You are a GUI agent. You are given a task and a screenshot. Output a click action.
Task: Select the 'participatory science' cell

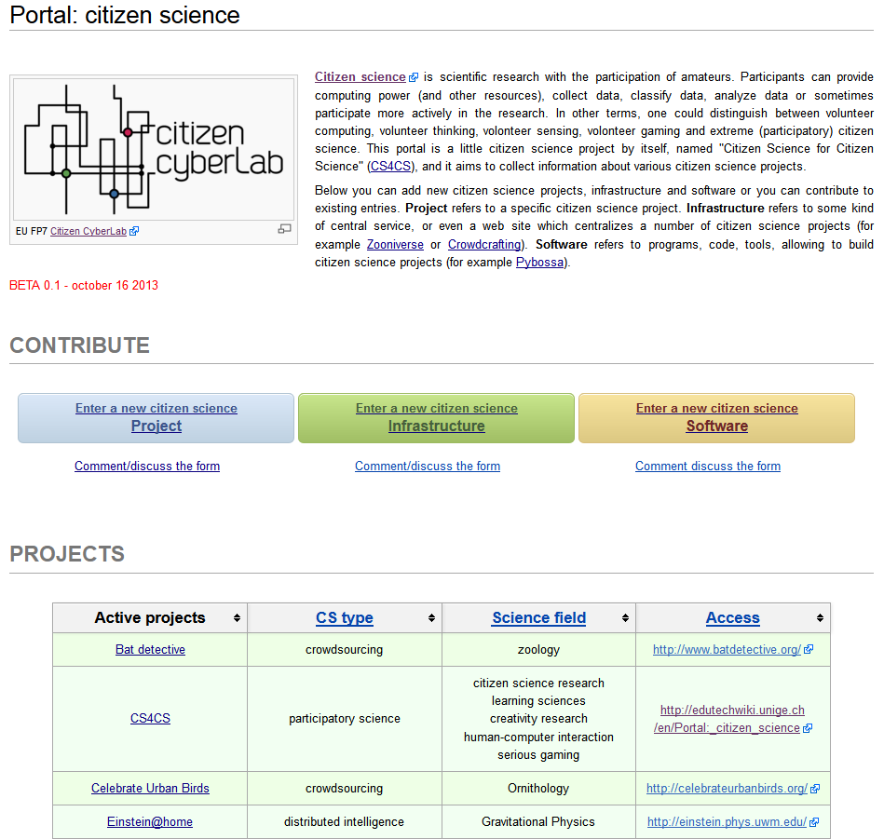click(x=345, y=719)
